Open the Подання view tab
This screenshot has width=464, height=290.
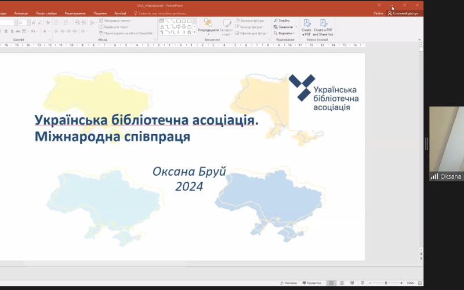(x=100, y=13)
